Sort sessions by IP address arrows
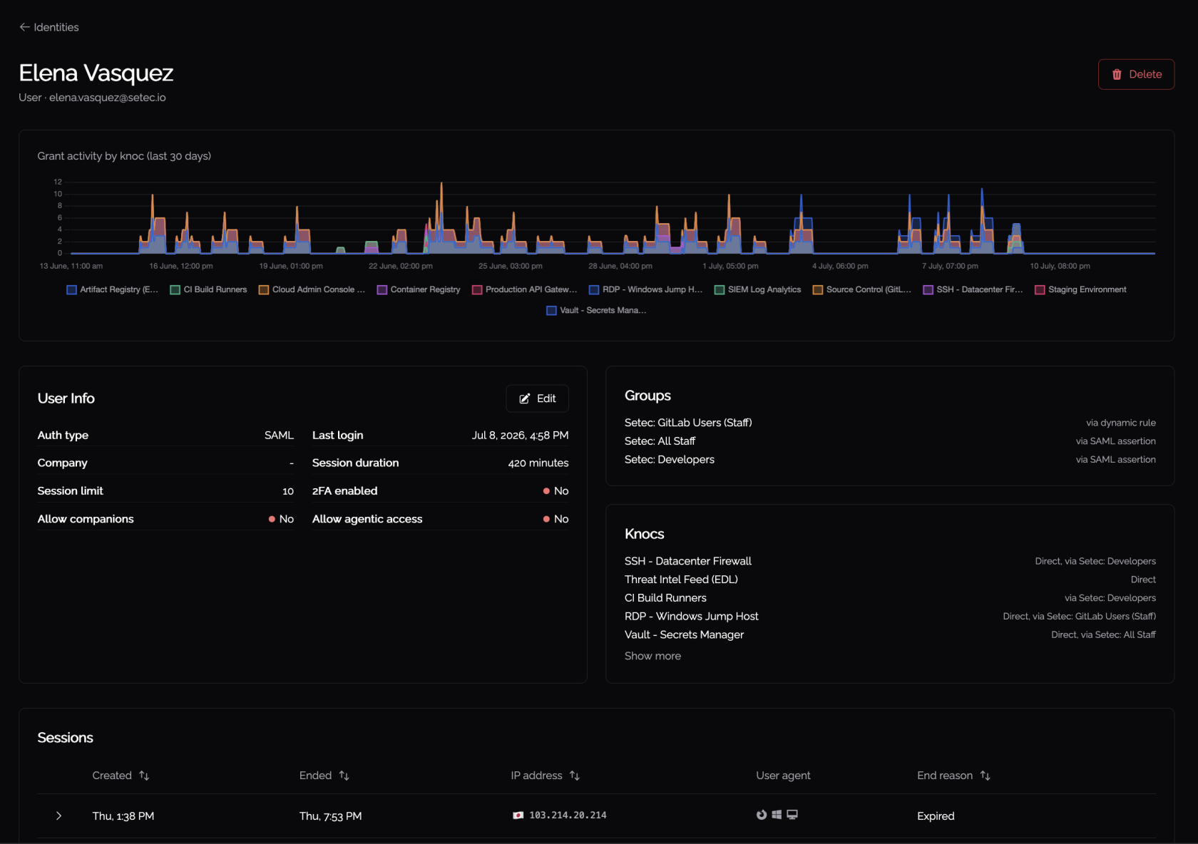The width and height of the screenshot is (1198, 844). click(575, 776)
